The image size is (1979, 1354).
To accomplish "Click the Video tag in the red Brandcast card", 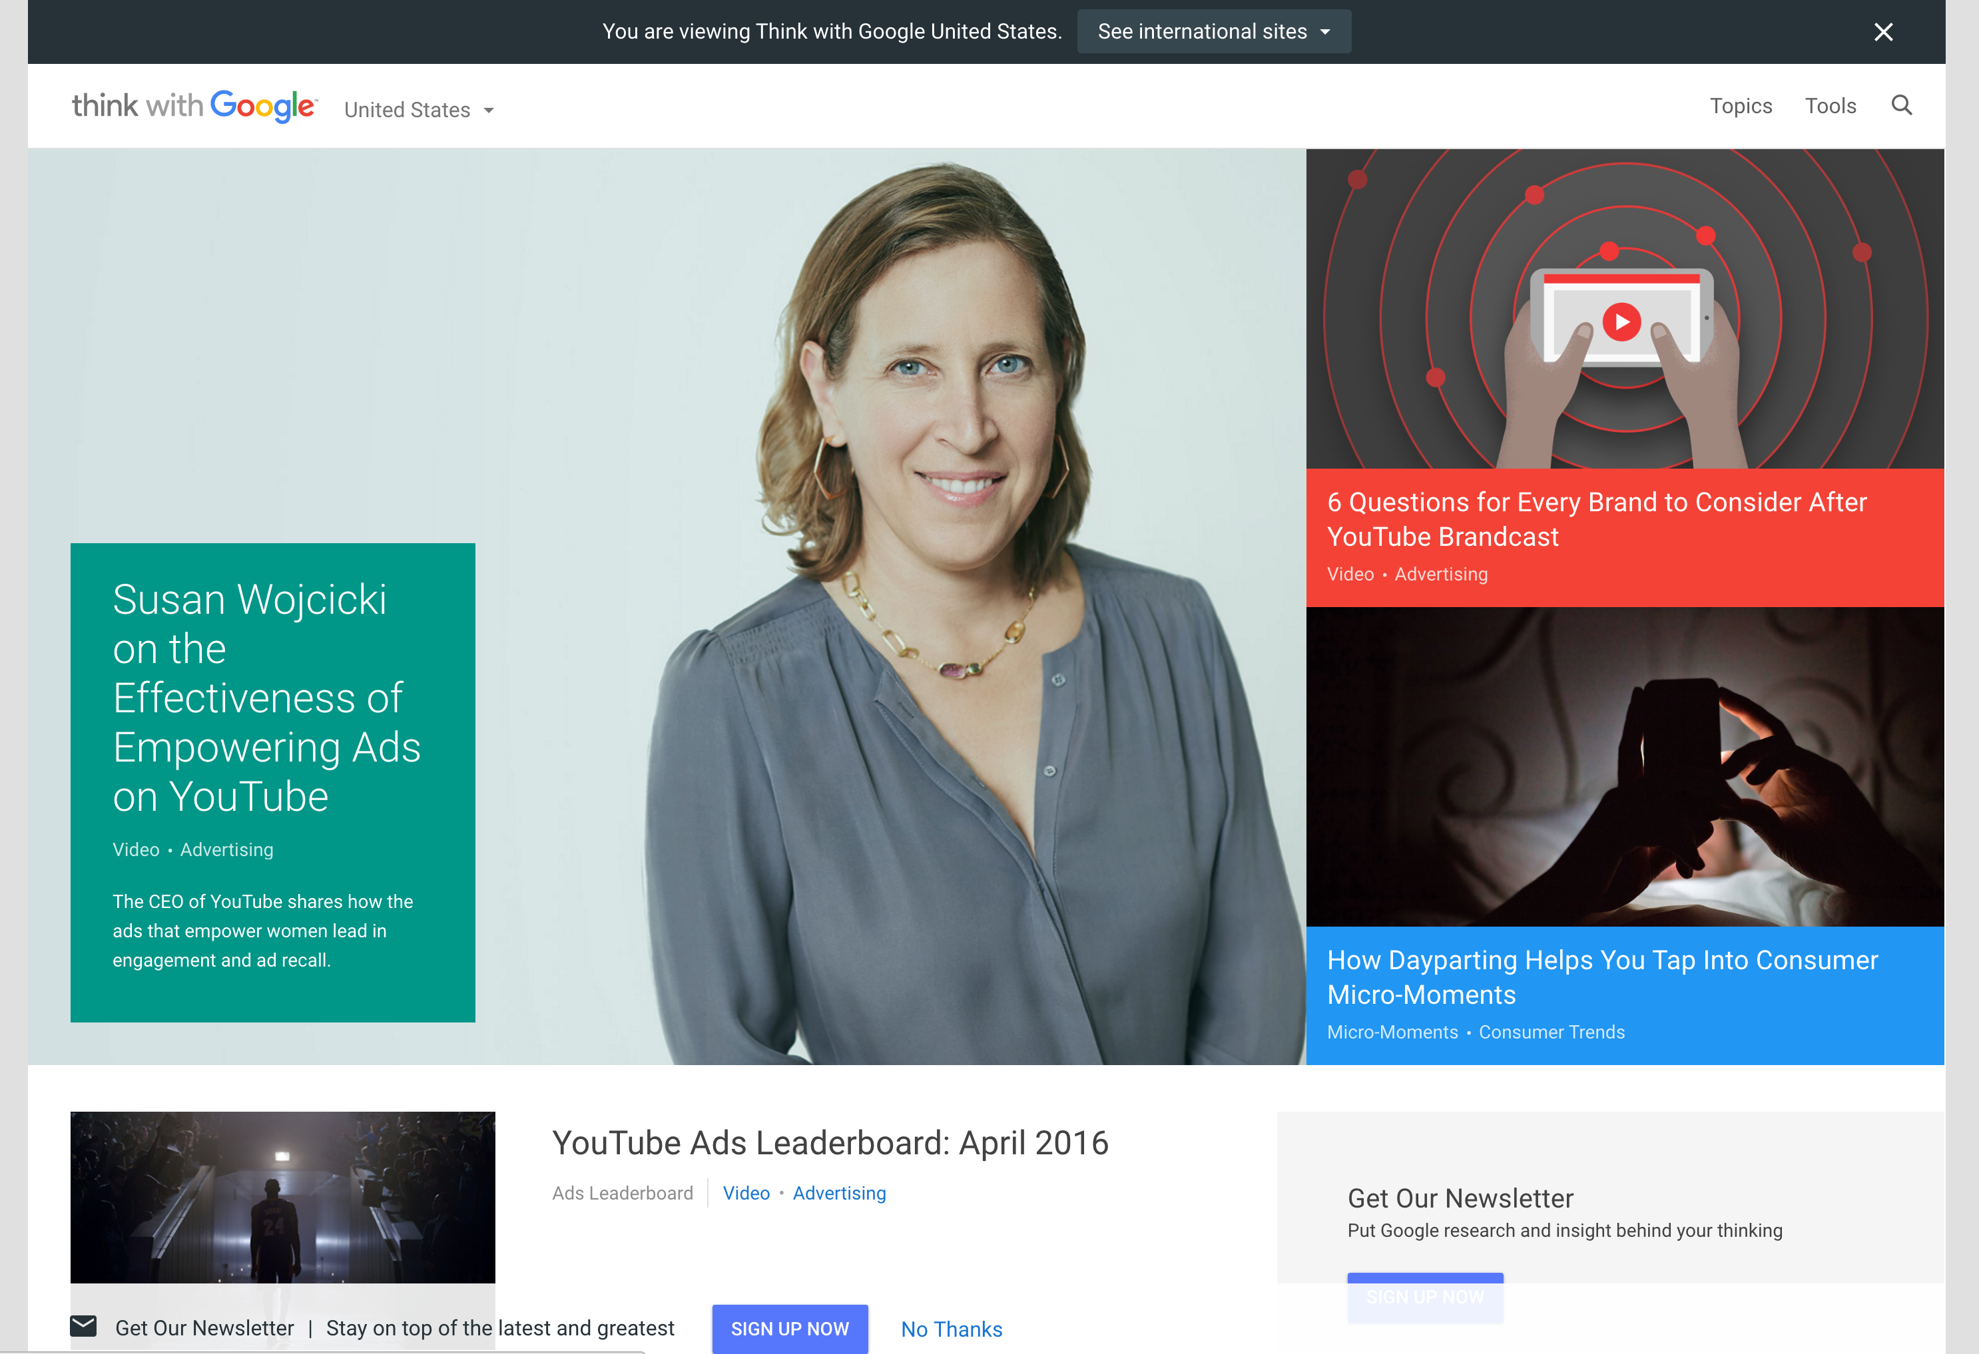I will click(x=1350, y=574).
